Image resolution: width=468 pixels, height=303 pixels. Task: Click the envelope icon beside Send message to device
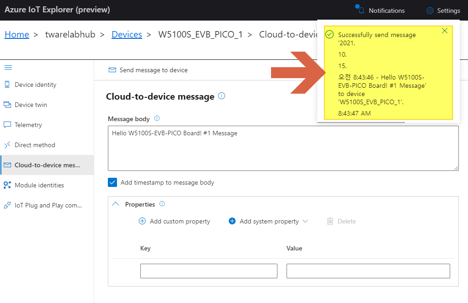pyautogui.click(x=112, y=70)
